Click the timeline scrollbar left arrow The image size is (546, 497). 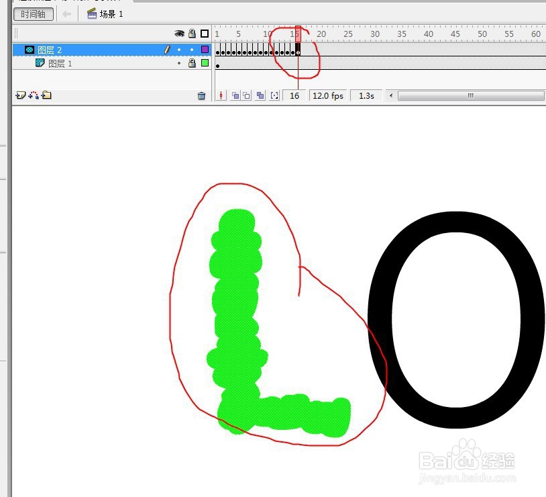pyautogui.click(x=390, y=95)
